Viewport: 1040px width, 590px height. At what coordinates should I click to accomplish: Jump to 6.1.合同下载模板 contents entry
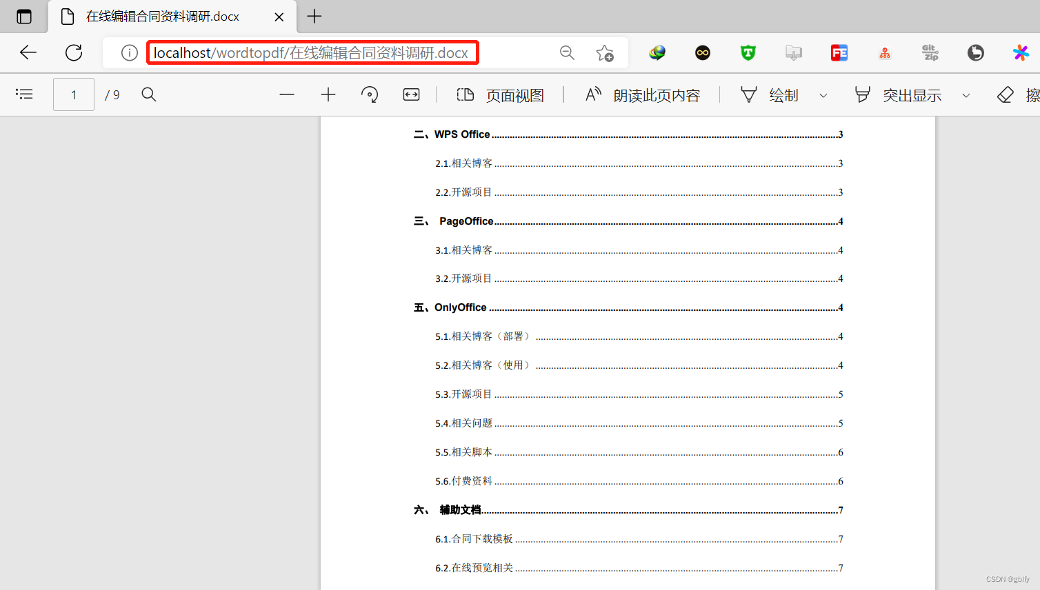pos(639,539)
